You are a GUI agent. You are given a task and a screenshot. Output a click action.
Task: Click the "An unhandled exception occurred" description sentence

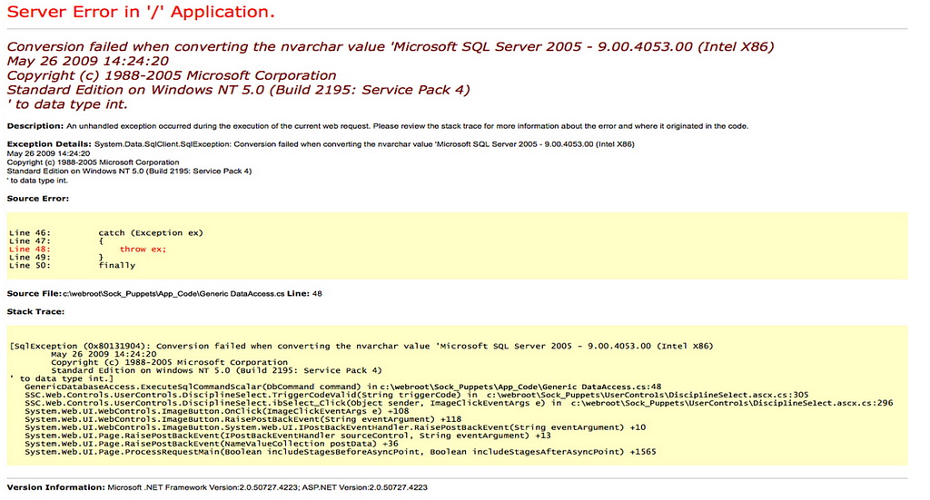tap(407, 126)
